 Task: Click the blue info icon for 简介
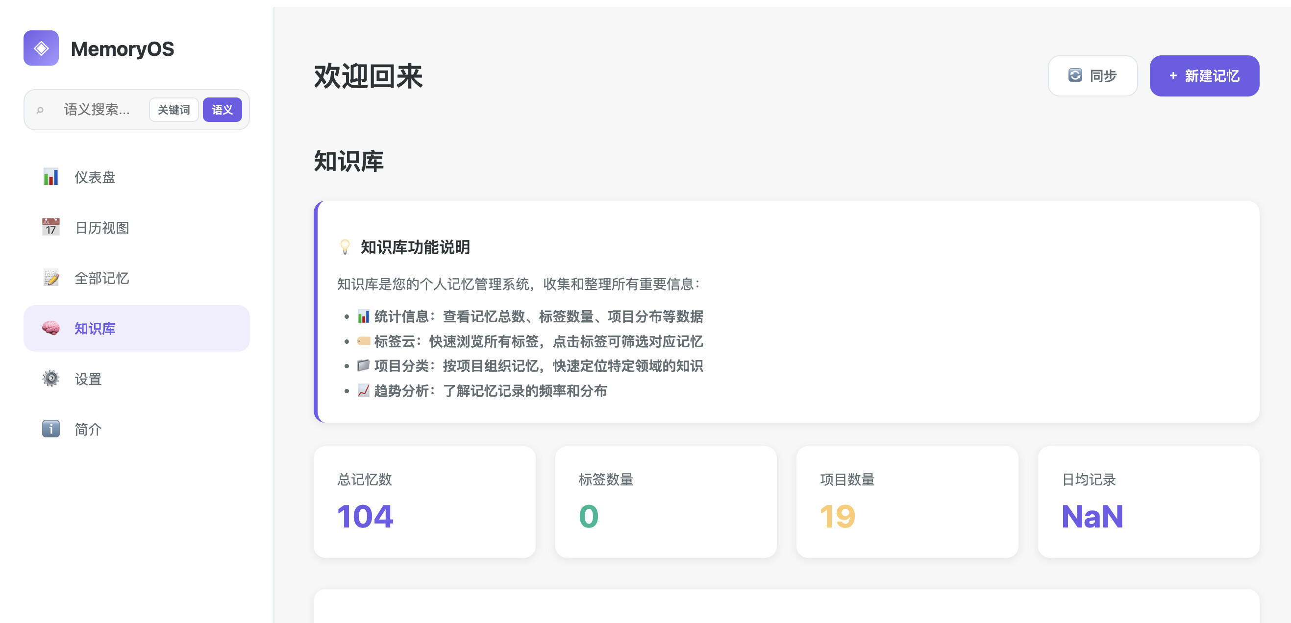[50, 429]
